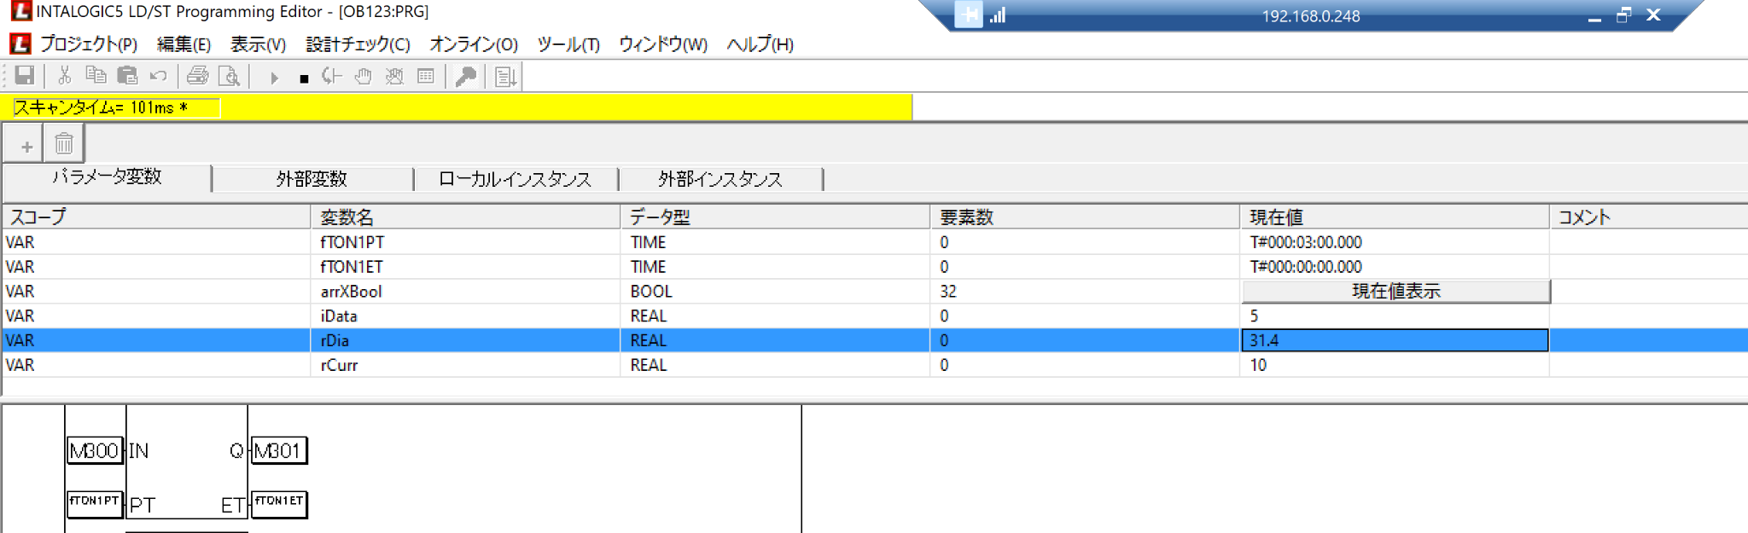Click the key icon in toolbar
The height and width of the screenshot is (533, 1748).
coord(466,77)
